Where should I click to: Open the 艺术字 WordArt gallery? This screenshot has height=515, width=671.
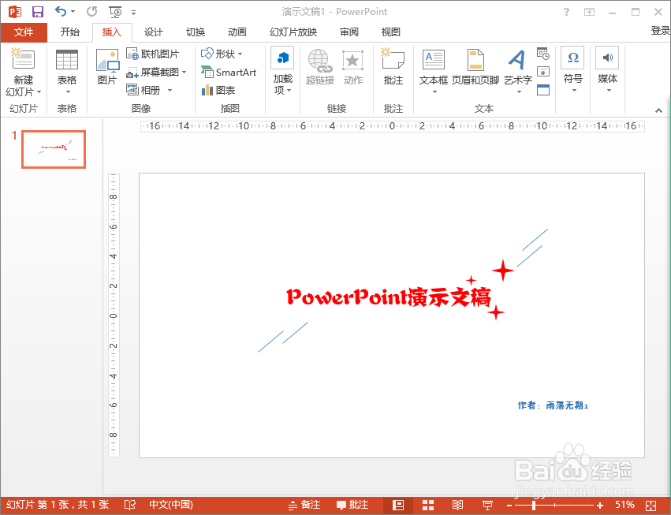[518, 72]
